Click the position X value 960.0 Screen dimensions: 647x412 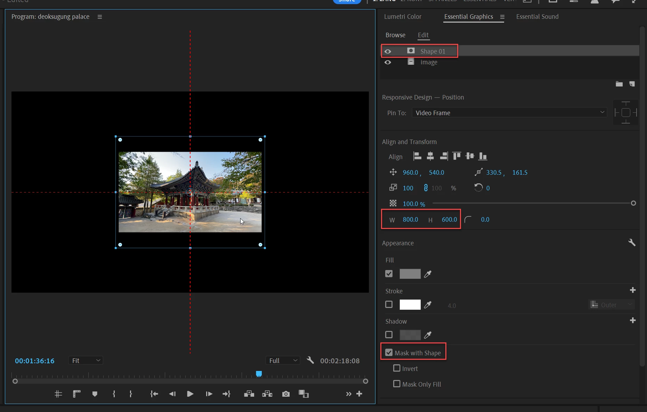point(410,173)
